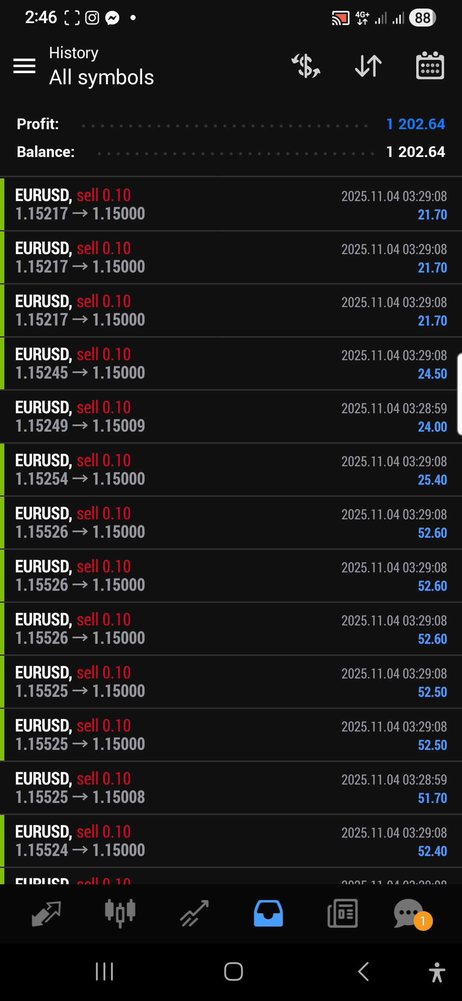The image size is (462, 1001).
Task: Select the trade opened at 1.15524
Action: coord(231,841)
